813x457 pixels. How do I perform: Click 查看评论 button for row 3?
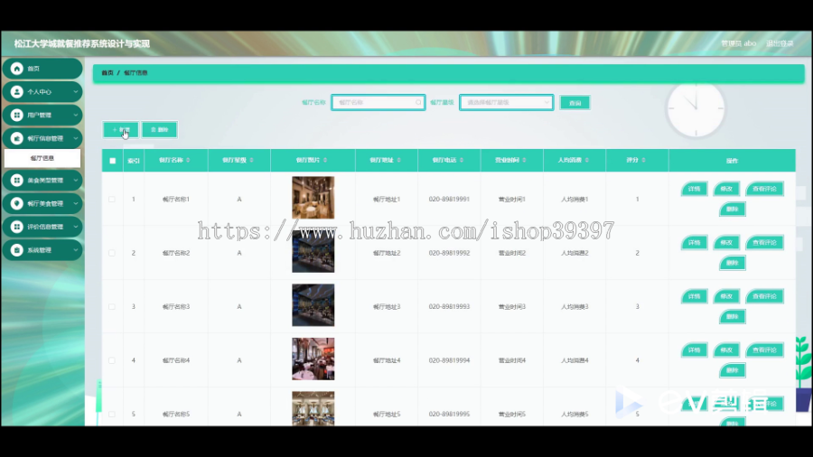[765, 296]
